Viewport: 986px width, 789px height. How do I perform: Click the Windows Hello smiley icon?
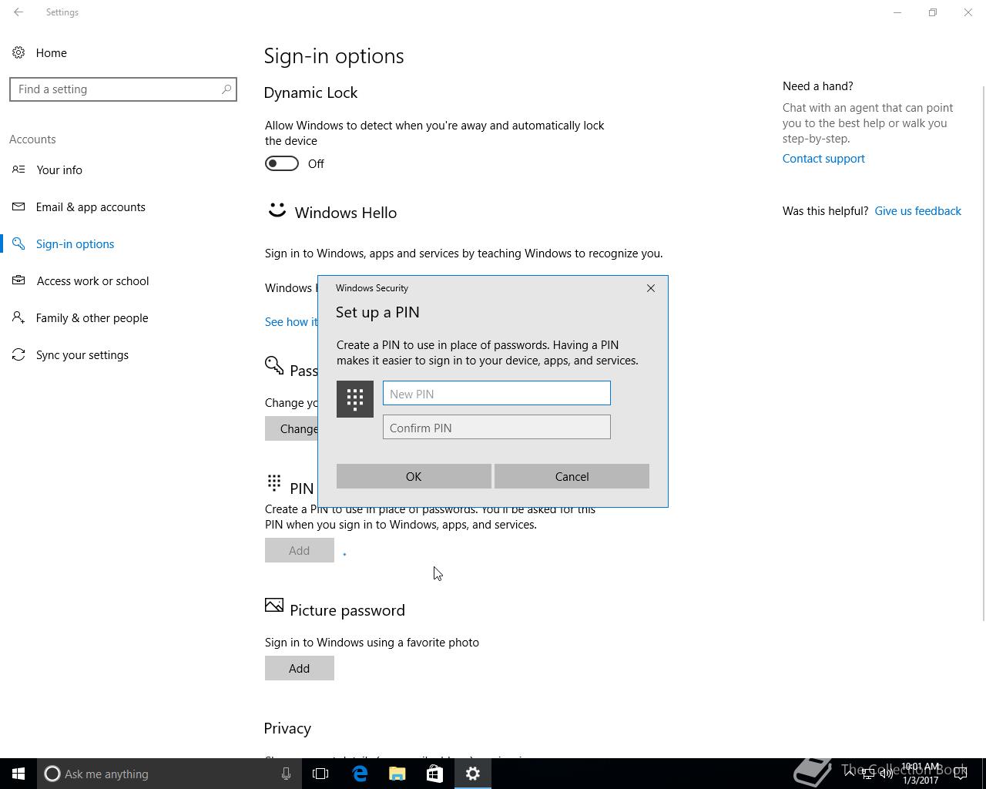[277, 210]
